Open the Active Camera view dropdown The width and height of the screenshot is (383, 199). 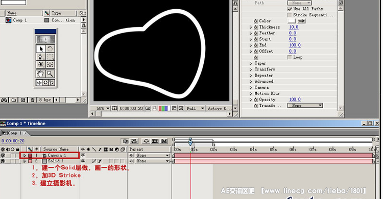[x=220, y=108]
